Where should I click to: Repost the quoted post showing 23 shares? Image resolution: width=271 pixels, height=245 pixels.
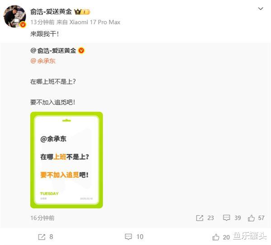coord(205,218)
